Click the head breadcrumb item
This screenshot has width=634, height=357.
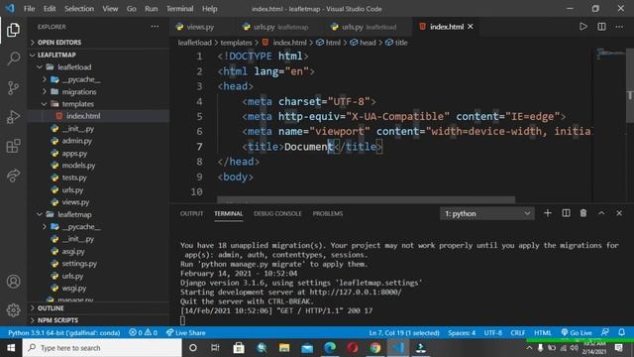click(363, 43)
